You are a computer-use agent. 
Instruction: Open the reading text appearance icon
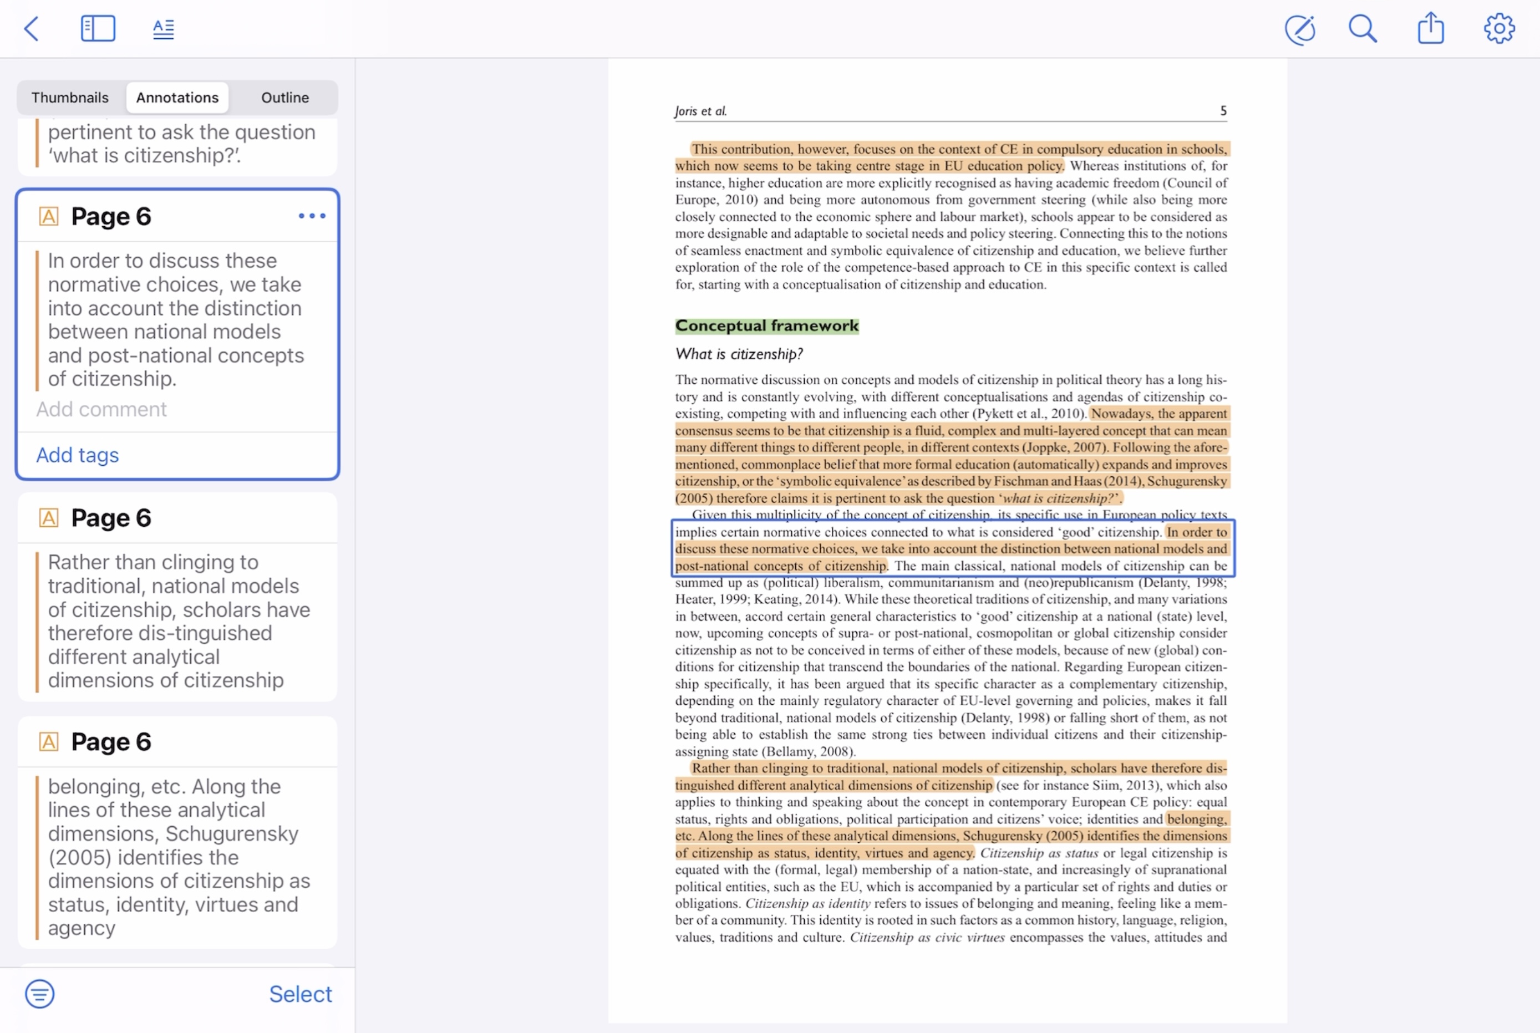tap(162, 29)
